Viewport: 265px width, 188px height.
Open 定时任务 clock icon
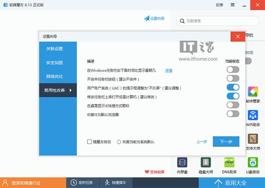pyautogui.click(x=74, y=183)
